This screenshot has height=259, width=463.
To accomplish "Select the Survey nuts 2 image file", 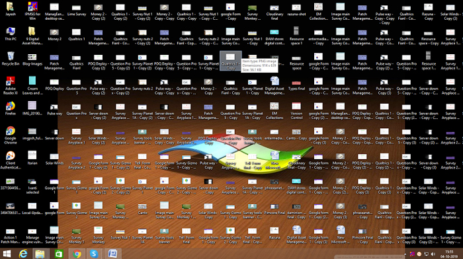I will coord(143,85).
